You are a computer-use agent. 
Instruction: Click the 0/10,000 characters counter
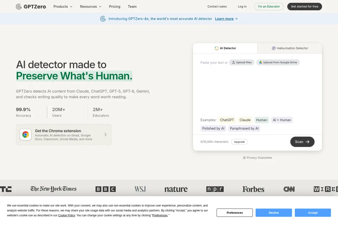[x=214, y=142]
